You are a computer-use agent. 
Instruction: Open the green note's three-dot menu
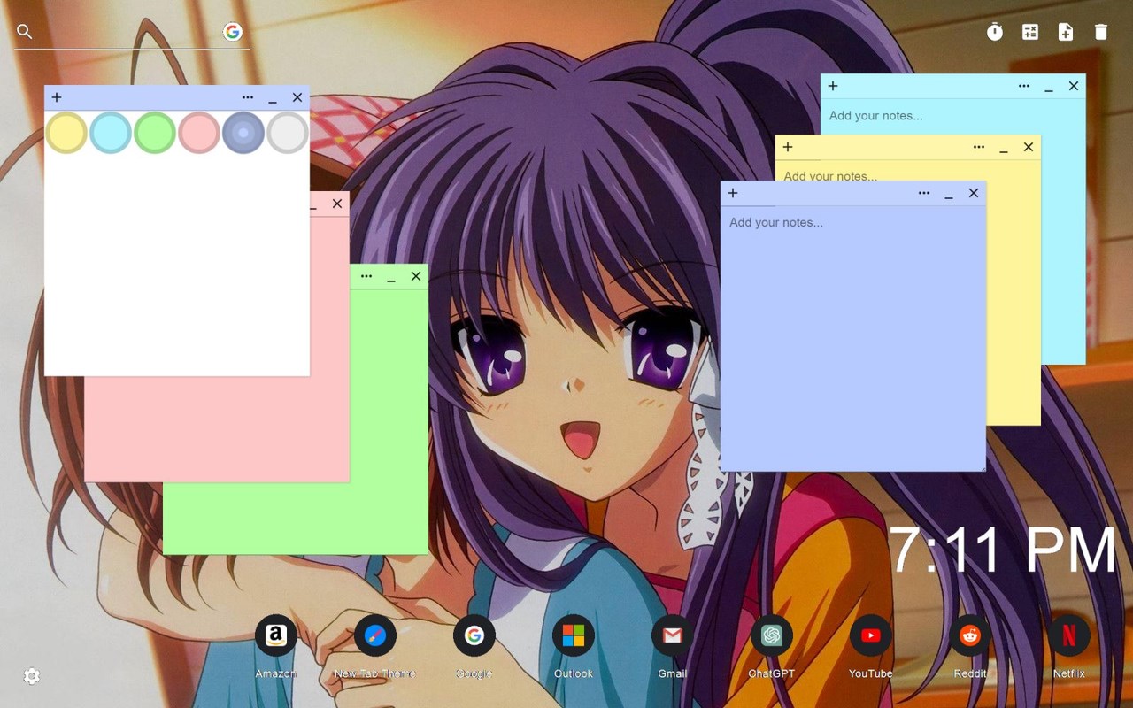366,276
